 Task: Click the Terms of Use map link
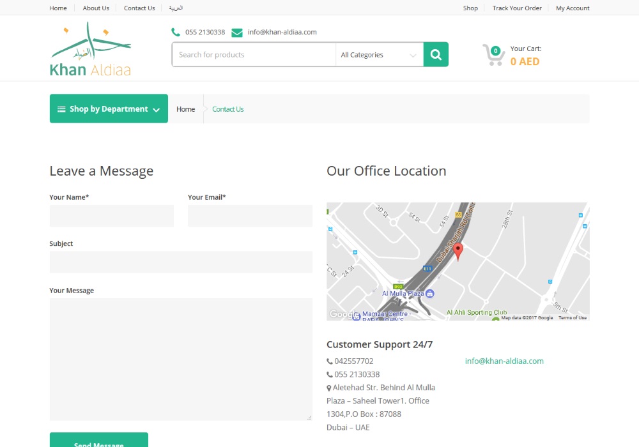coord(573,317)
